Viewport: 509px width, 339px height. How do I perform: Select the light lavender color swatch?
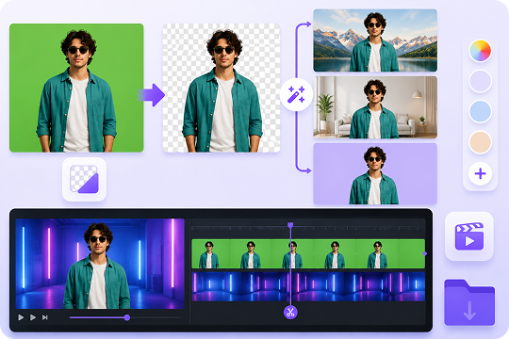coord(480,81)
